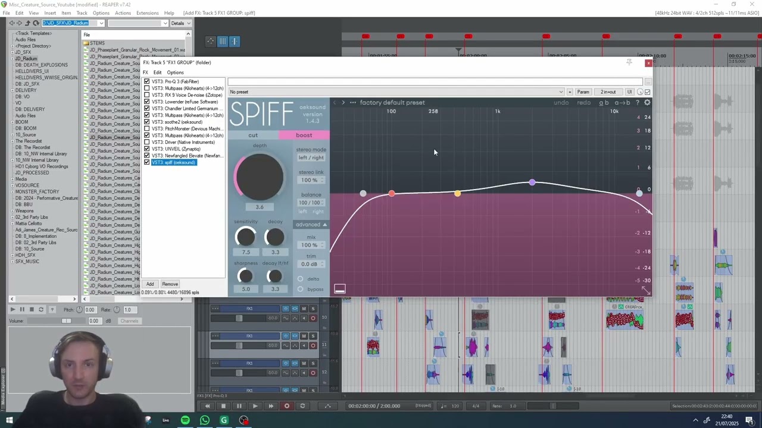
Task: Enable spiff delta radio button
Action: (300, 279)
